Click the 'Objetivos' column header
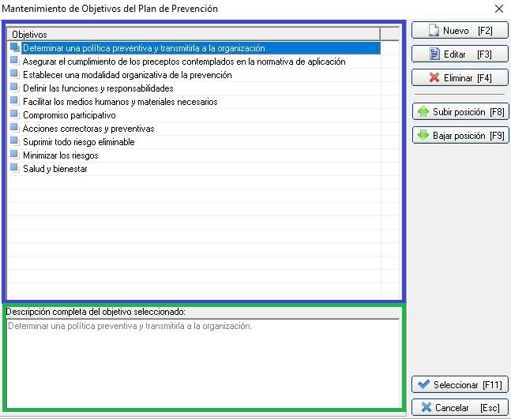Screen dimensions: 511x419 [193, 34]
